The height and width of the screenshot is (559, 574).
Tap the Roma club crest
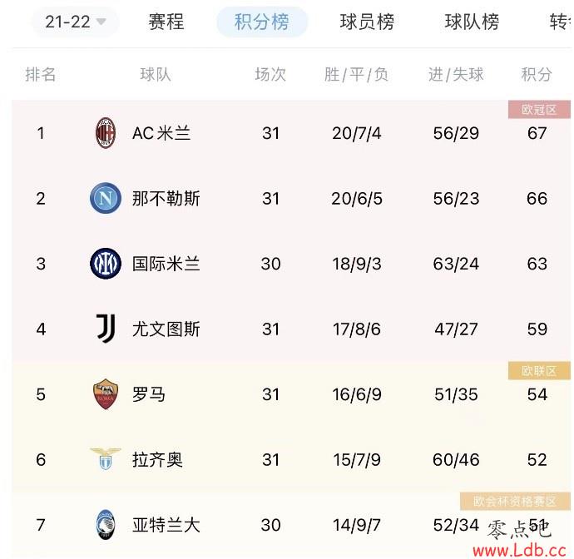click(106, 394)
